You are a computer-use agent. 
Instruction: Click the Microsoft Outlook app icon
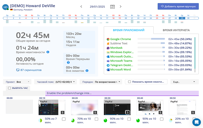[x=108, y=57]
